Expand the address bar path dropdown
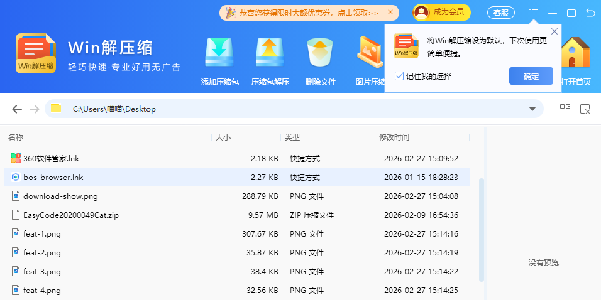The height and width of the screenshot is (300, 601). (x=532, y=109)
